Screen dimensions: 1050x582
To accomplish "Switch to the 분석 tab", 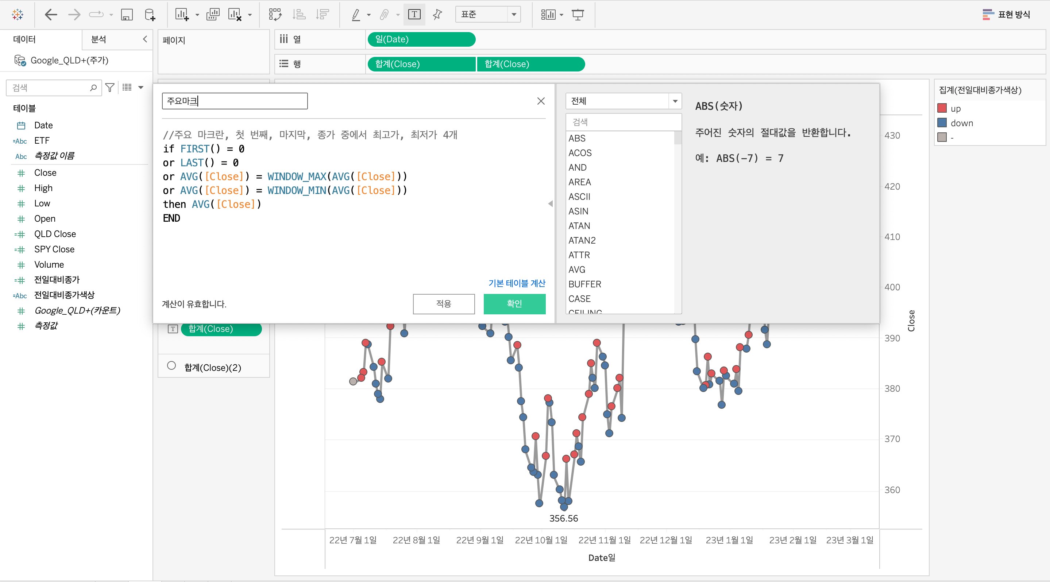I will [99, 39].
